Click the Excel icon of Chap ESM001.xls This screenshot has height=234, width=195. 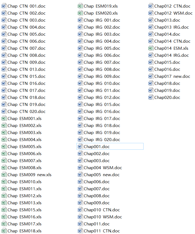tap(4, 119)
